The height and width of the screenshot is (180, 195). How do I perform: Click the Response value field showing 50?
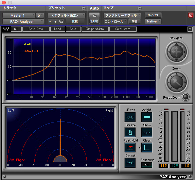[x=147, y=165]
